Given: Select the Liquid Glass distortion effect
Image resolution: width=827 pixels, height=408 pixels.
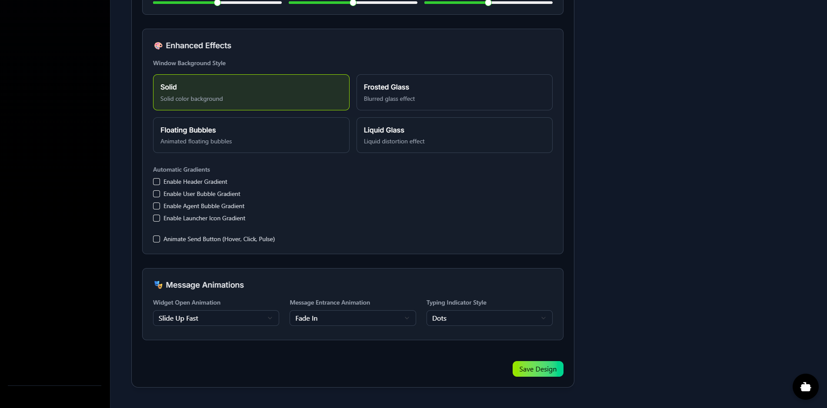Looking at the screenshot, I should coord(454,135).
